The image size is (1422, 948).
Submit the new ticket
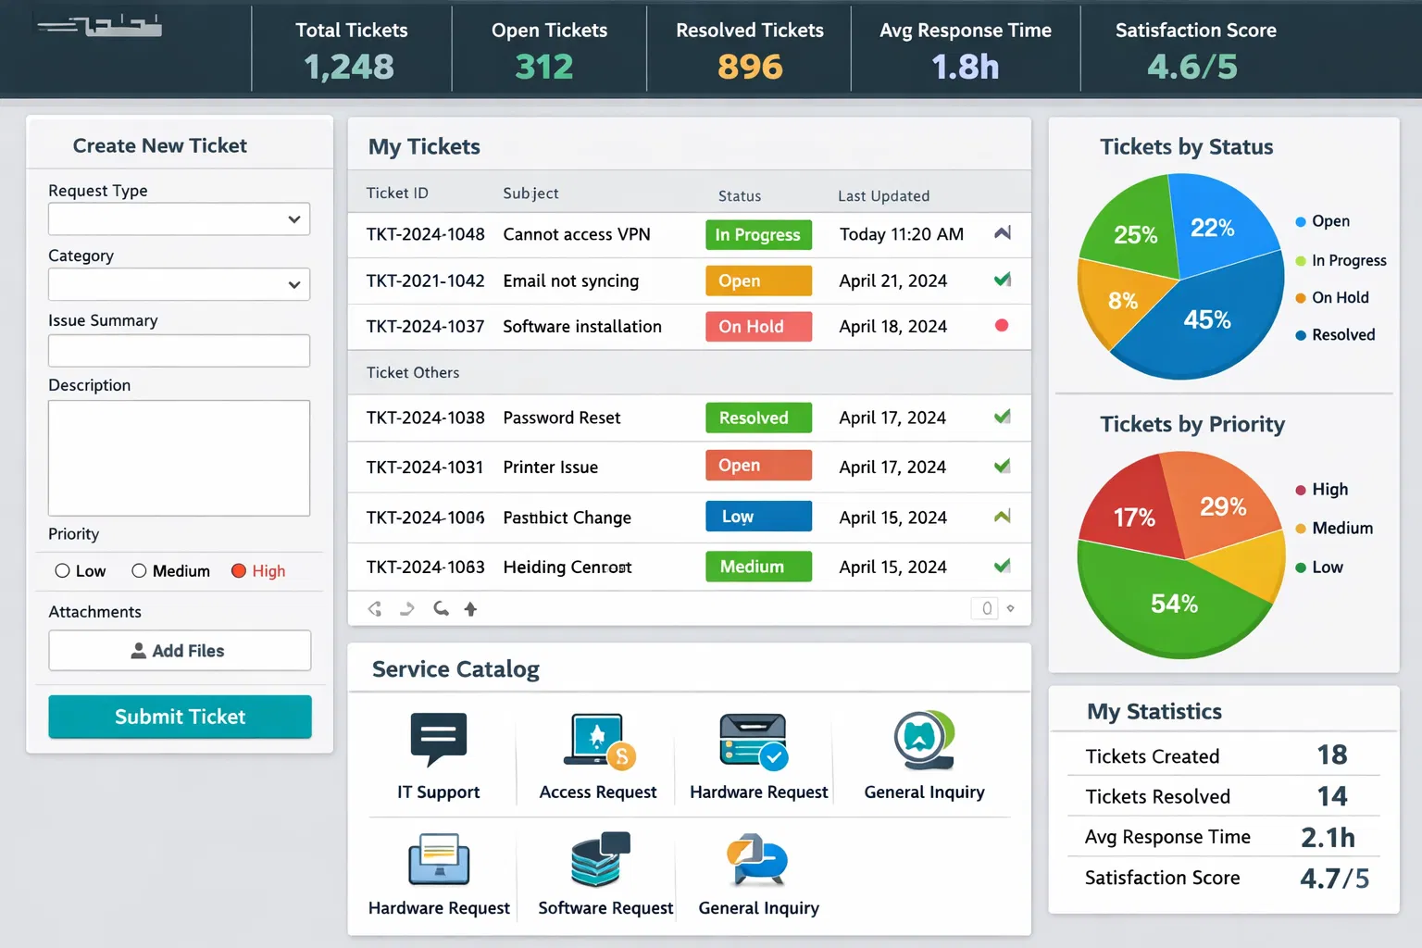[180, 717]
